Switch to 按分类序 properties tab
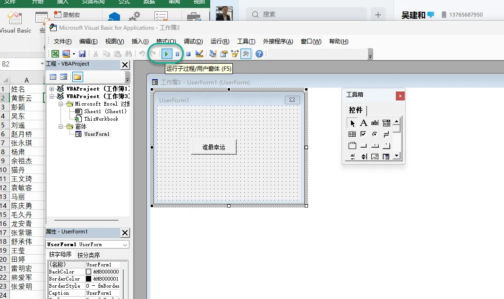This screenshot has height=299, width=504. (88, 255)
